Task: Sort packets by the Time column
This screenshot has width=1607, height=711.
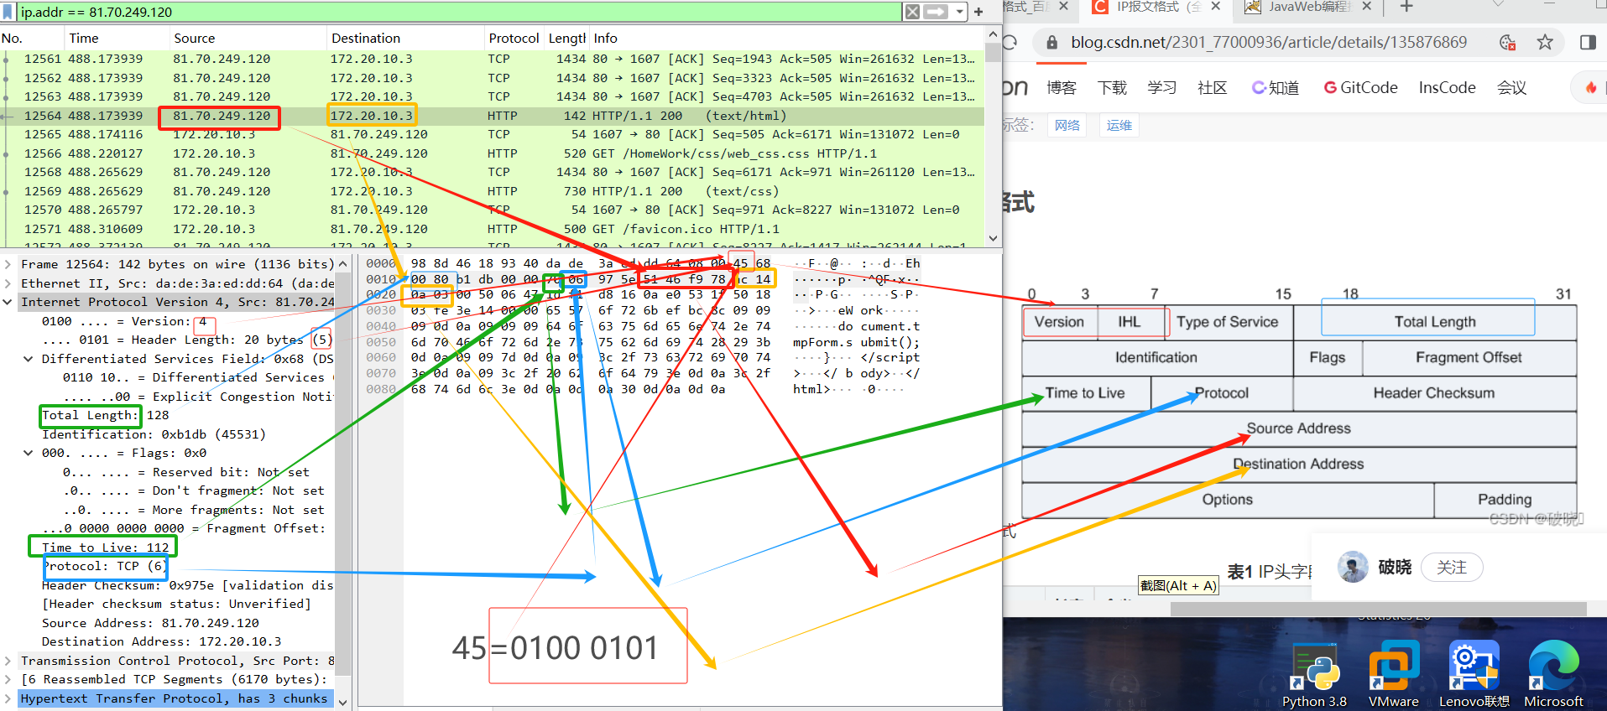Action: (x=117, y=39)
